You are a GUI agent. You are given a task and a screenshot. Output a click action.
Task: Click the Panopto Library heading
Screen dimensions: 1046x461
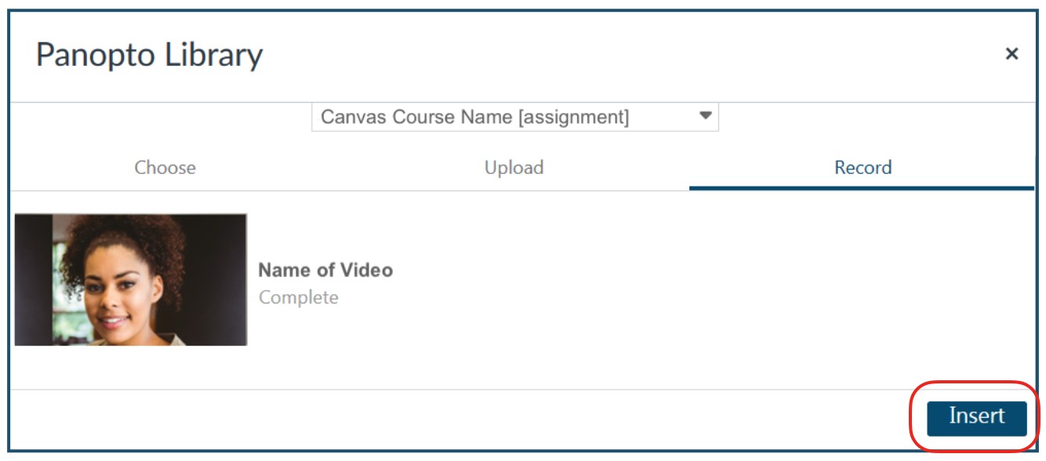[149, 55]
